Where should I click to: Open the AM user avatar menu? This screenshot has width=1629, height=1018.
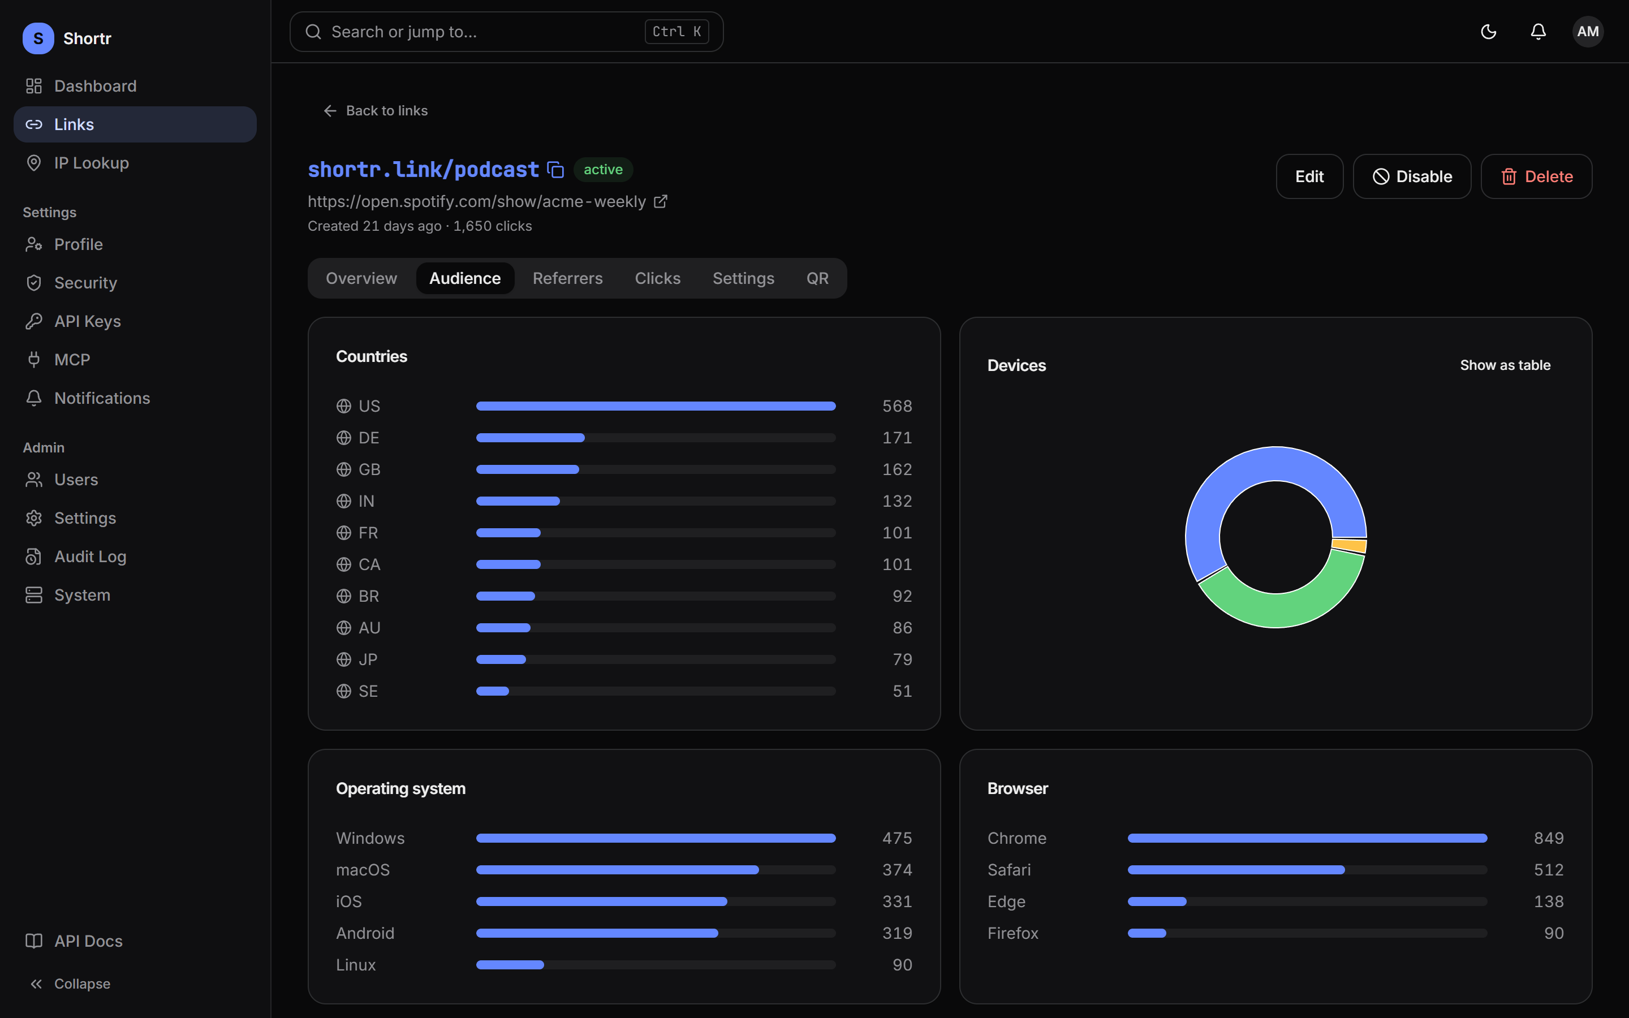coord(1588,32)
